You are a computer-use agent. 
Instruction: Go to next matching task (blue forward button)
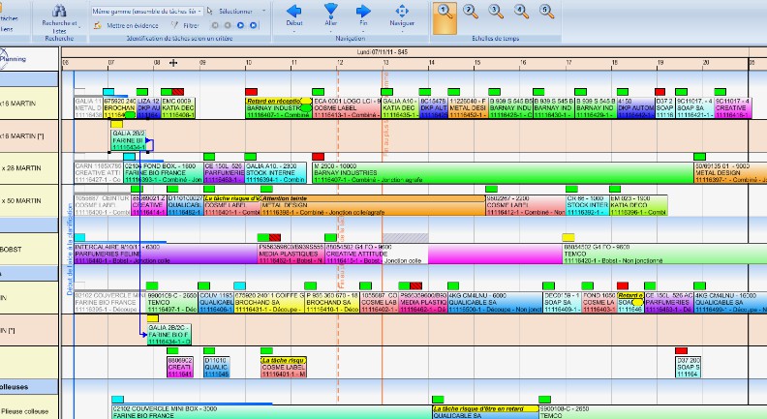coord(241,25)
